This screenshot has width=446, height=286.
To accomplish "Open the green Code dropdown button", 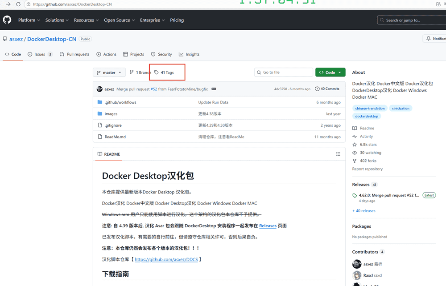I will (x=330, y=73).
